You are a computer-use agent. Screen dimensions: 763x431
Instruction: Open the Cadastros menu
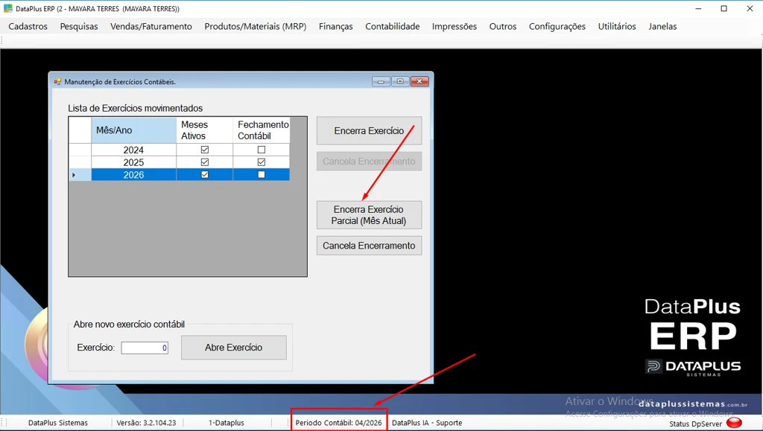pos(28,26)
